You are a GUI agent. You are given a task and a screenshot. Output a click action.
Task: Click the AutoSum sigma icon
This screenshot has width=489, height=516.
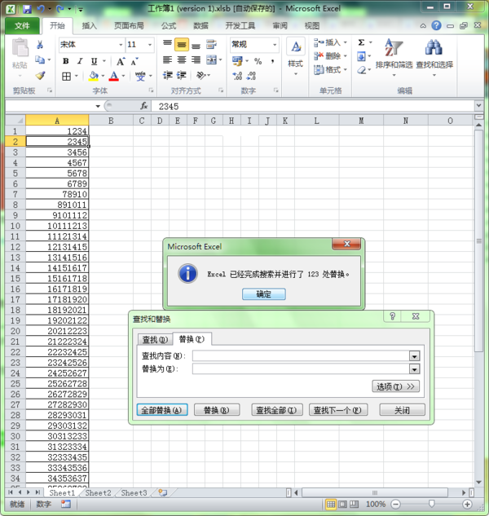coord(361,42)
